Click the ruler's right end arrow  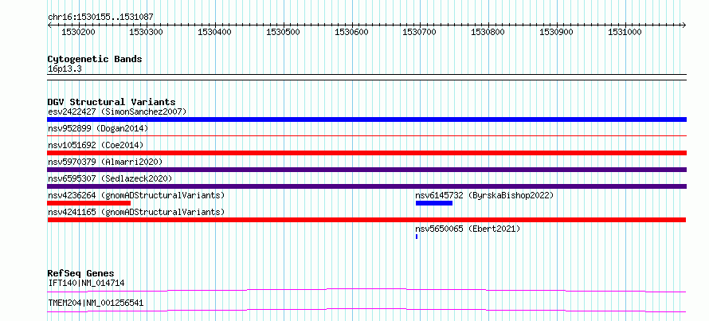(684, 25)
